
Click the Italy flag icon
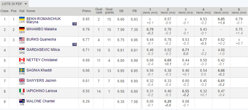click(22, 91)
